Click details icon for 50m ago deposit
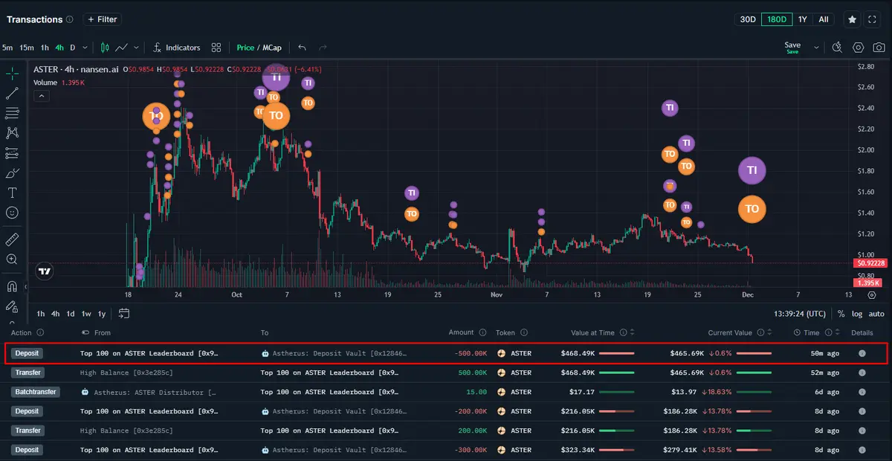The height and width of the screenshot is (461, 892). point(862,353)
